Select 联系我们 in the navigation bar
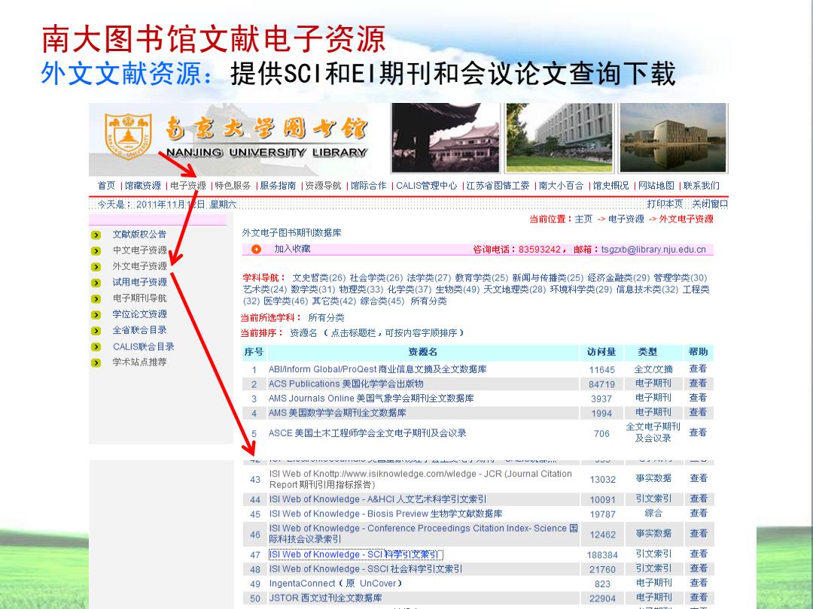 pyautogui.click(x=701, y=186)
